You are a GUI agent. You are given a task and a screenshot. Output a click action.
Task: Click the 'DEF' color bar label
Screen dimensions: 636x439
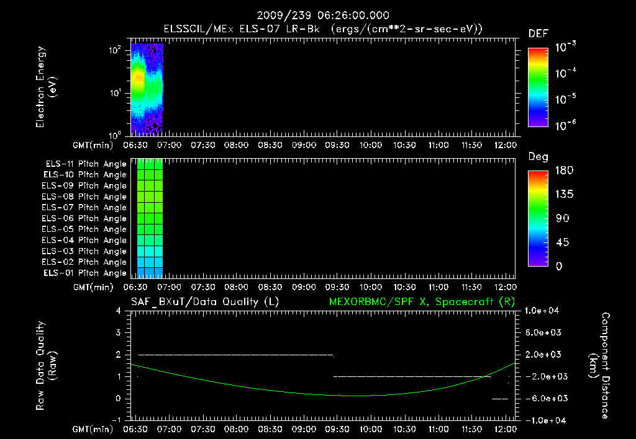538,33
